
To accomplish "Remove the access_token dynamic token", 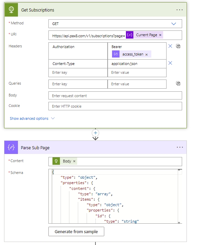I will click(x=147, y=54).
